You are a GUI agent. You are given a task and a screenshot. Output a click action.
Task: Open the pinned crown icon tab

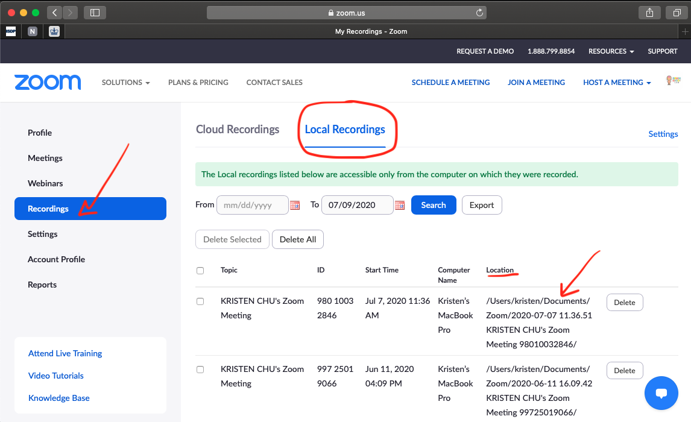(54, 31)
